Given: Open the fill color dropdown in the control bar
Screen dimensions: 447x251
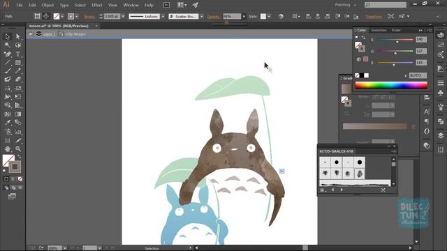Looking at the screenshot, I should click(62, 17).
